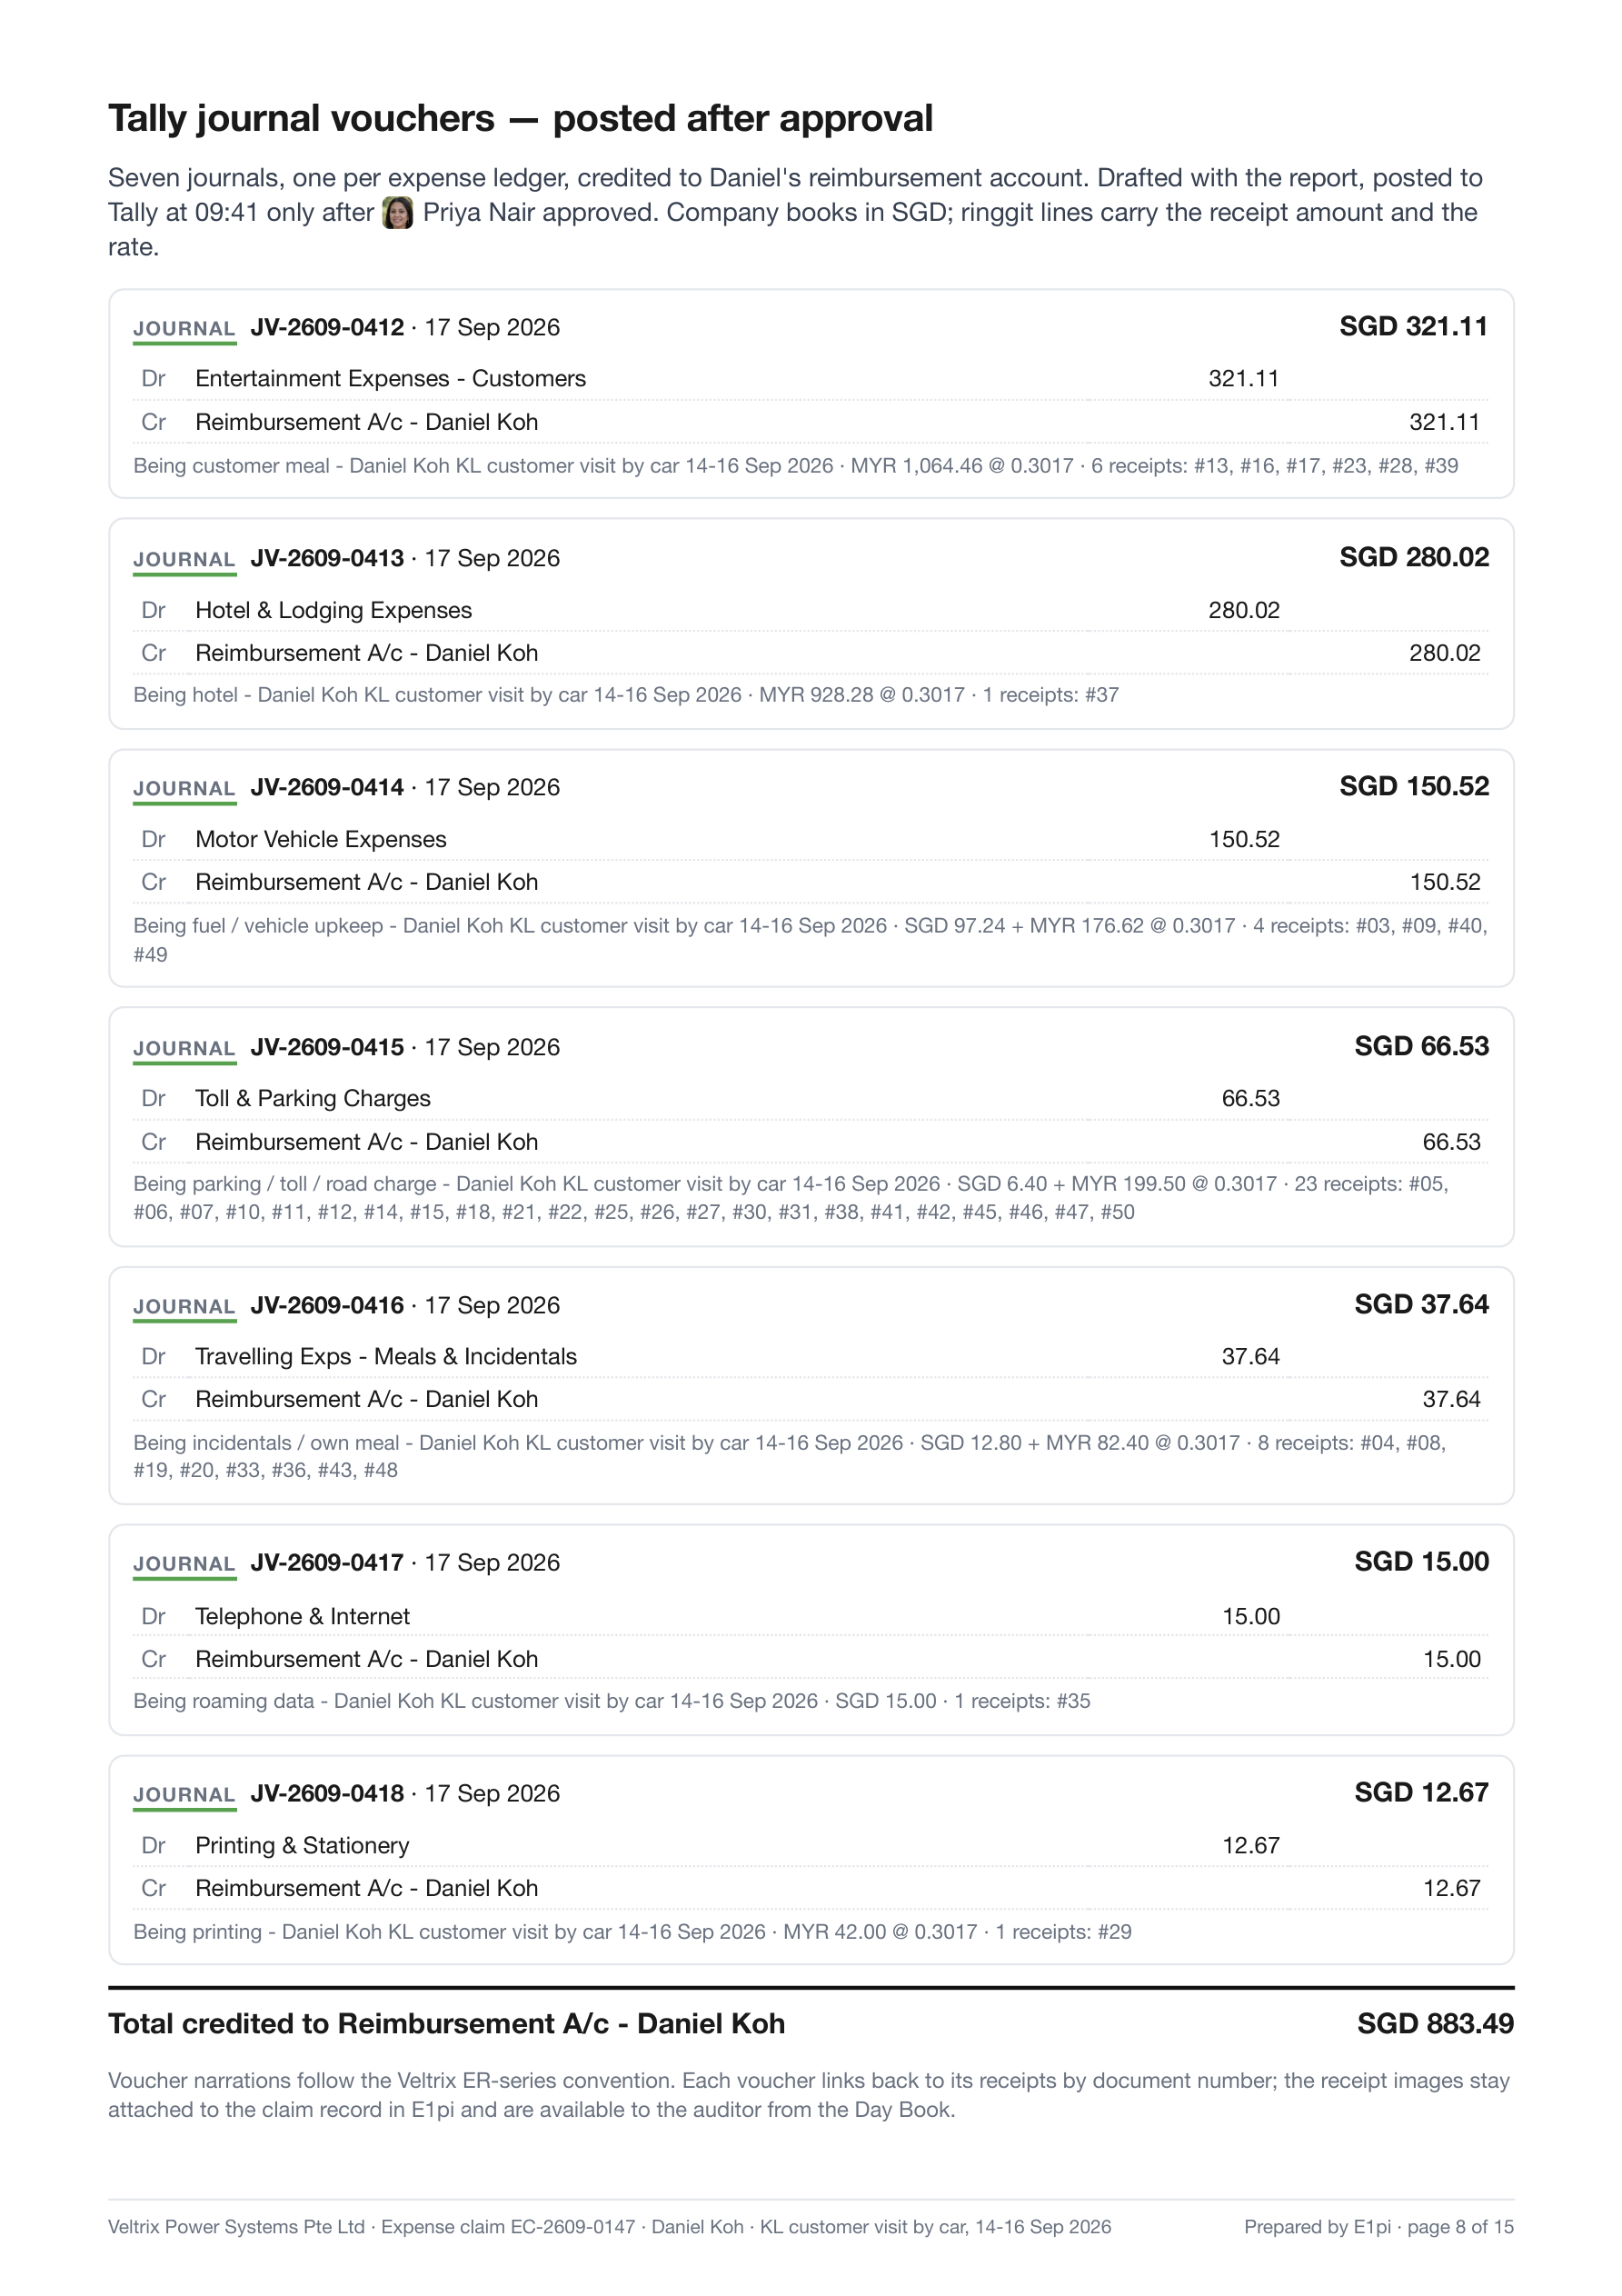Open journal voucher JV-2609-0412
This screenshot has height=2296, width=1622.
coord(327,327)
